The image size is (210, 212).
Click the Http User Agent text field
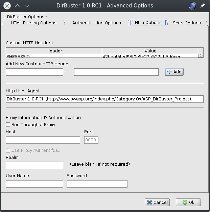(104, 99)
